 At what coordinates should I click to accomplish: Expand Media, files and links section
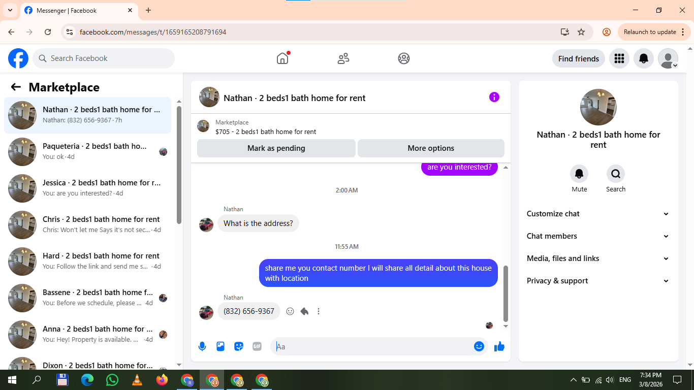click(598, 258)
